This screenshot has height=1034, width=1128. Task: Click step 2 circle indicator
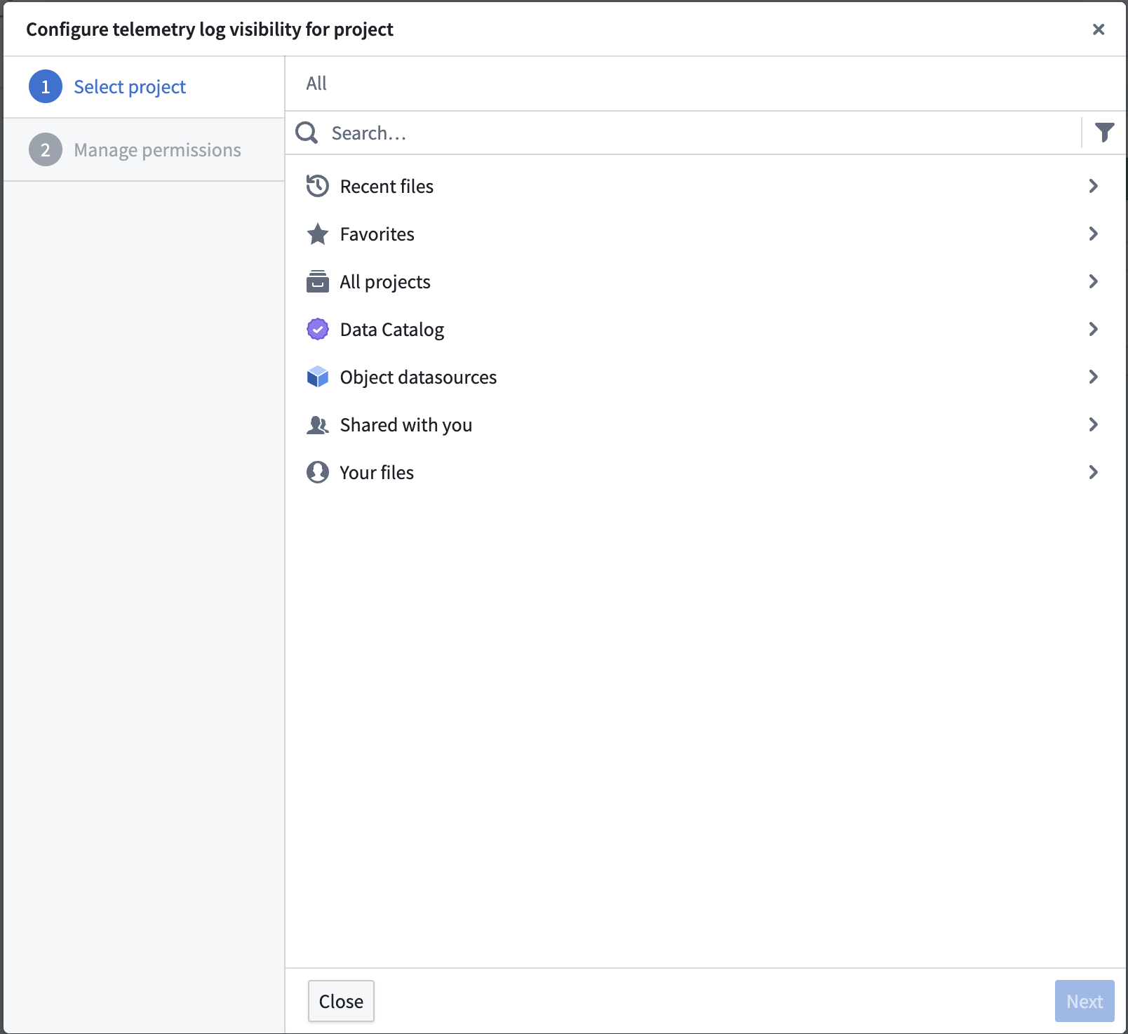[x=45, y=149]
